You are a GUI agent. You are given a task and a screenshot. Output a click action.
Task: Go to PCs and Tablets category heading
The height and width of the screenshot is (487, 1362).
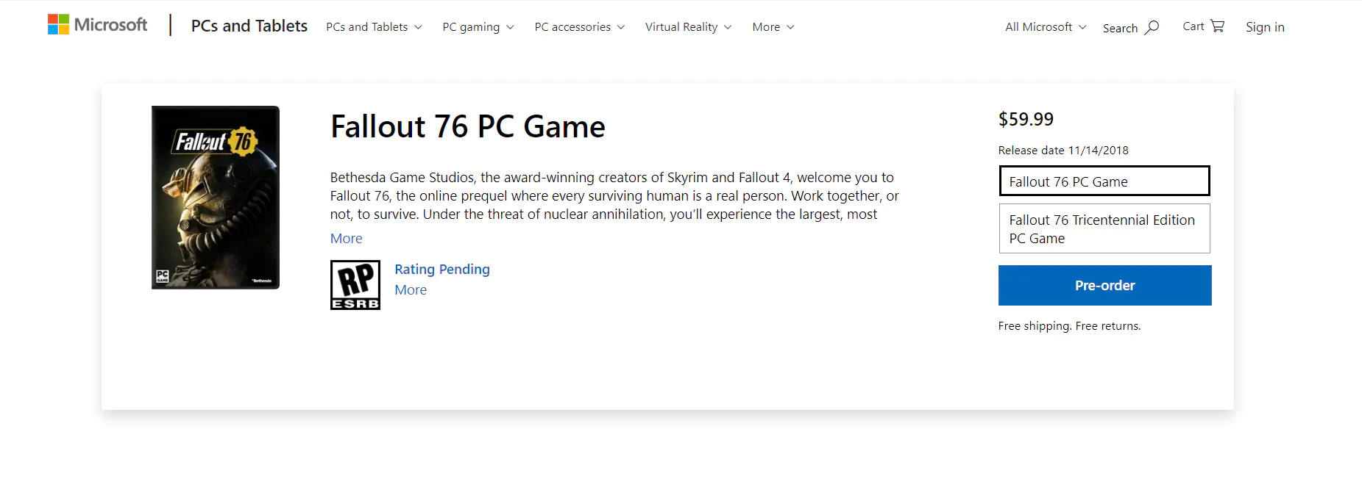[x=249, y=26]
